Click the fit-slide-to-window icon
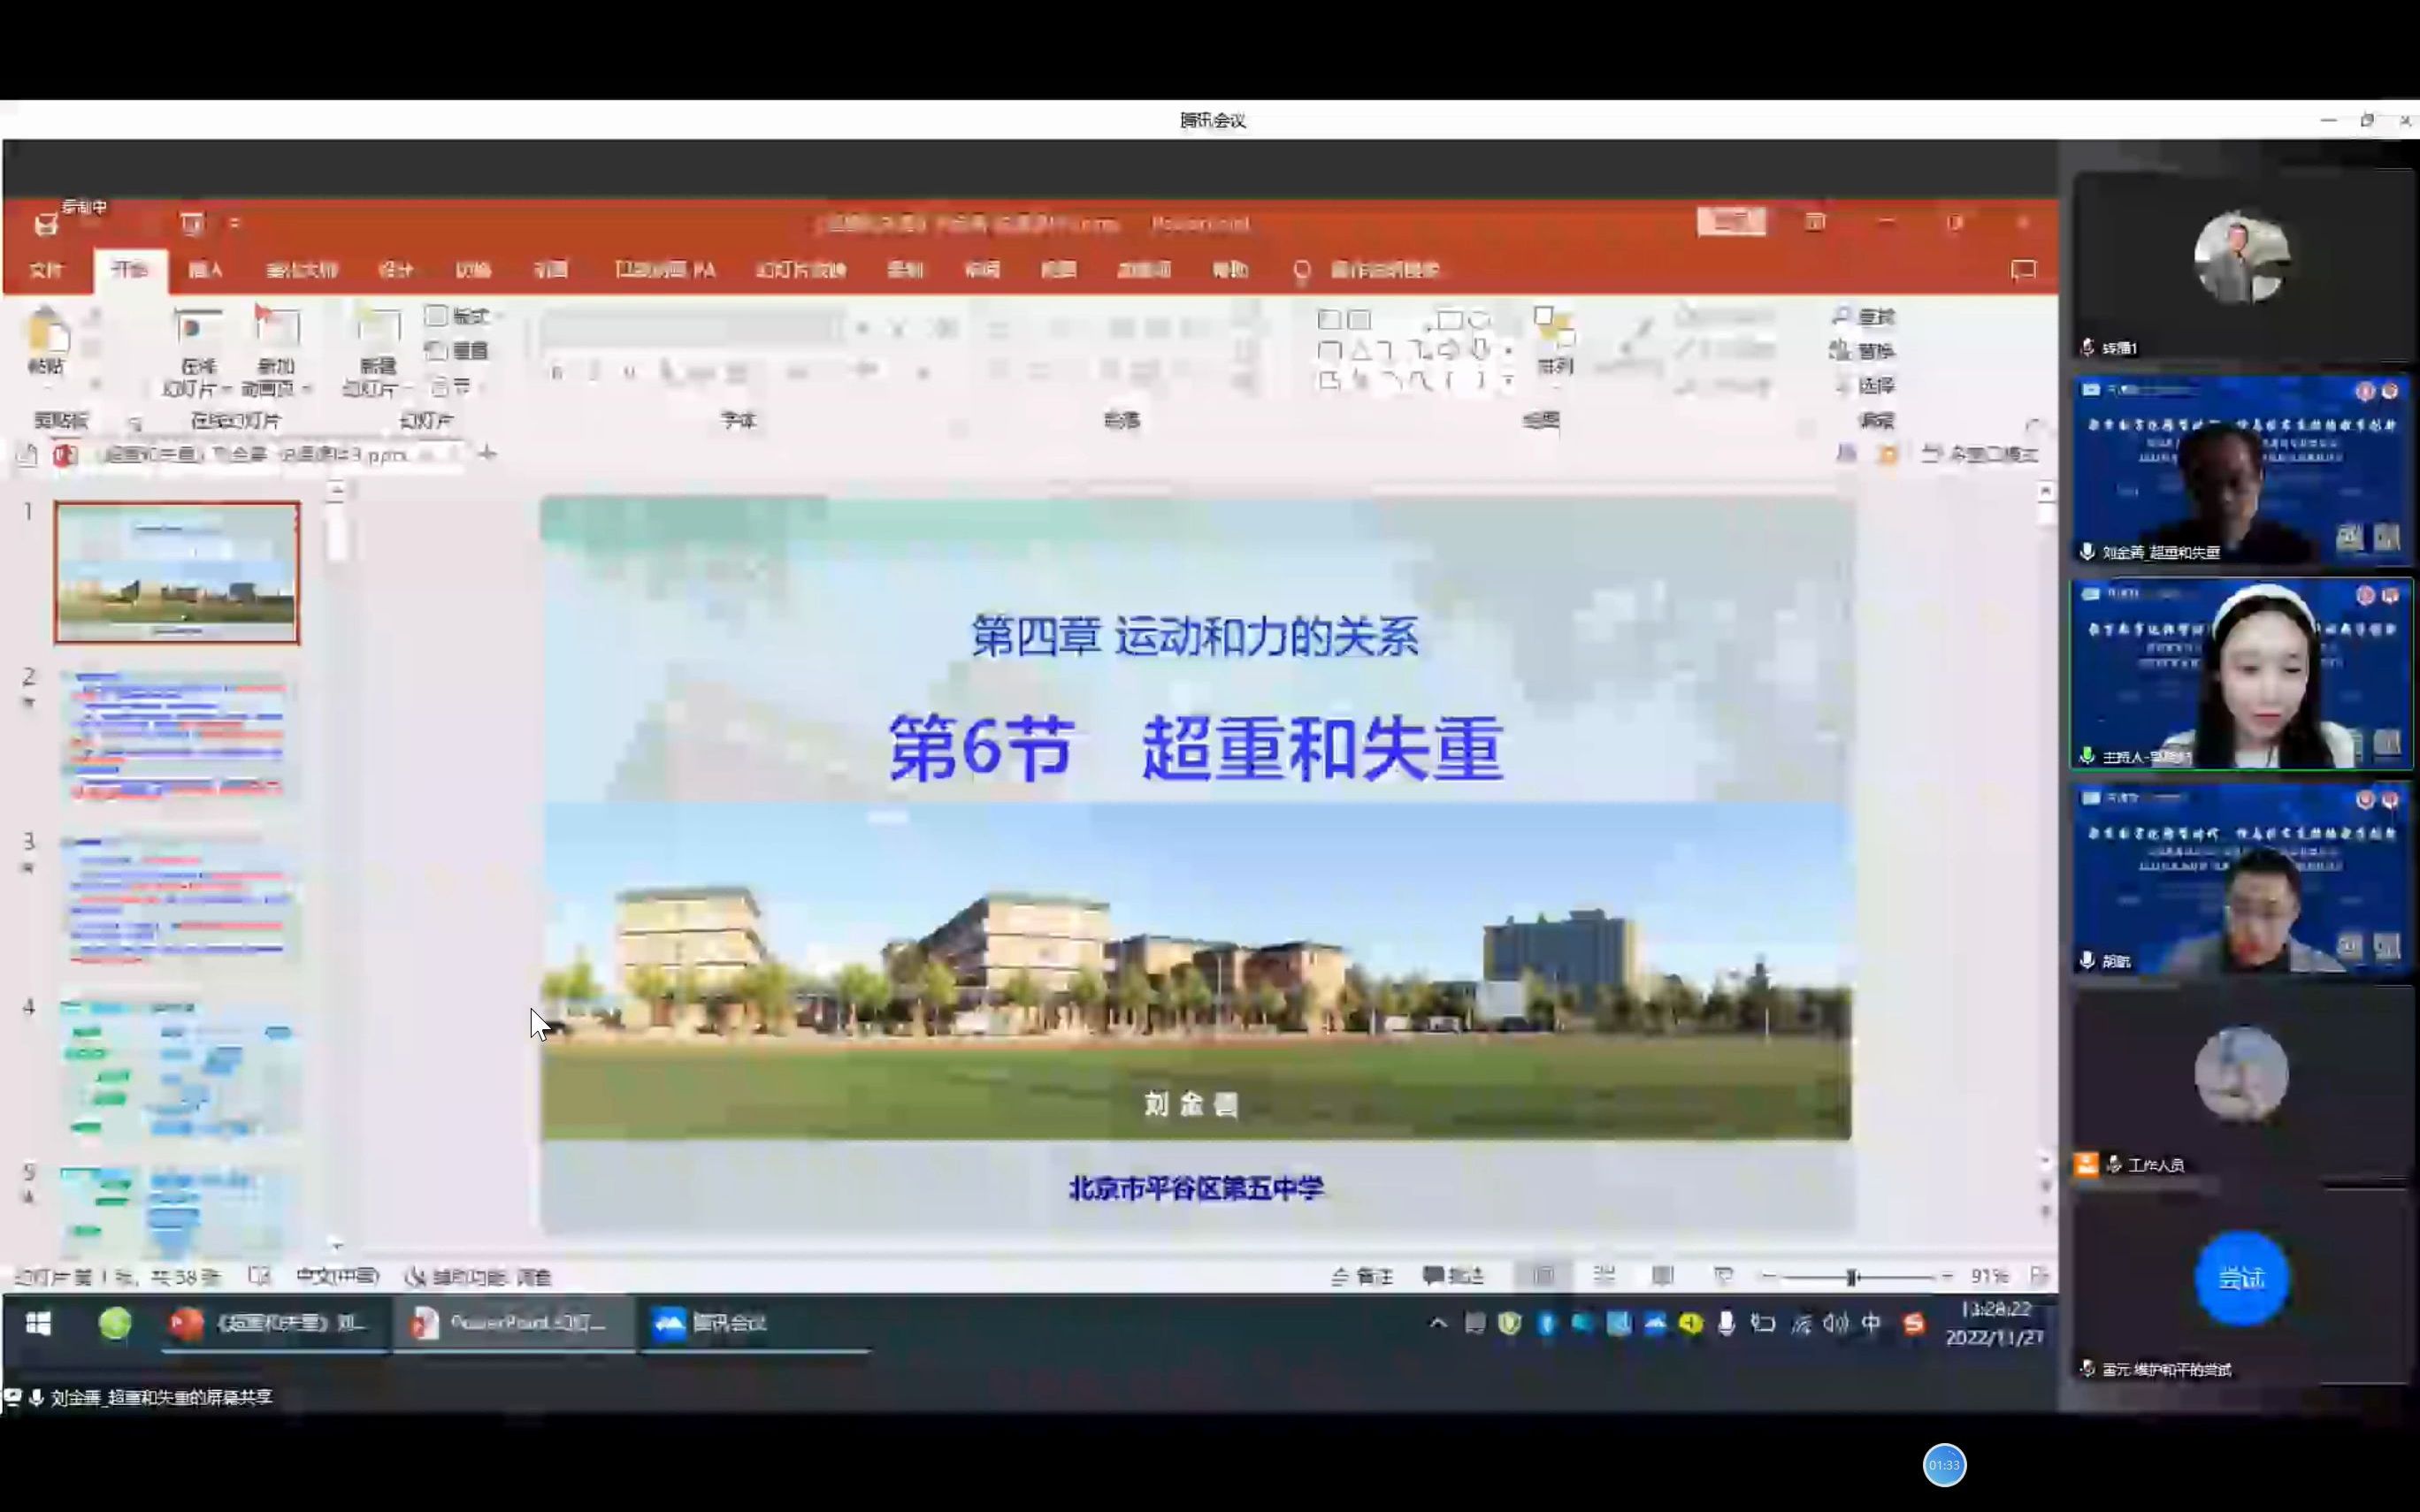The width and height of the screenshot is (2420, 1512). coord(2039,1276)
